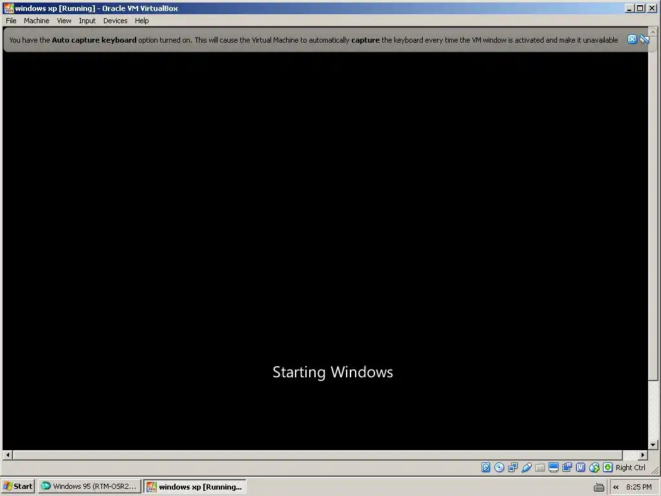Click the bold Auto capture keyboard text
The width and height of the screenshot is (661, 496).
[94, 40]
